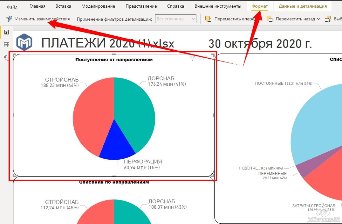Switch to Report view in sidebar

(7, 32)
